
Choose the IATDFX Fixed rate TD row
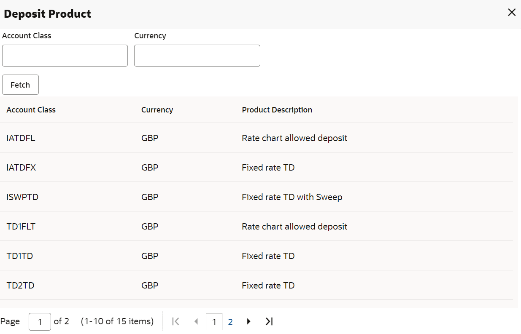[x=21, y=168]
